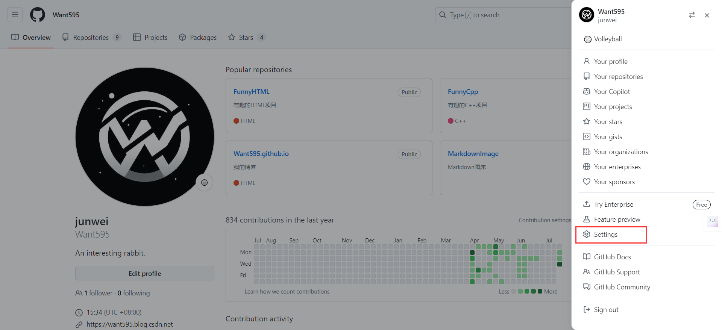
Task: View the 0 following list
Action: click(x=133, y=293)
